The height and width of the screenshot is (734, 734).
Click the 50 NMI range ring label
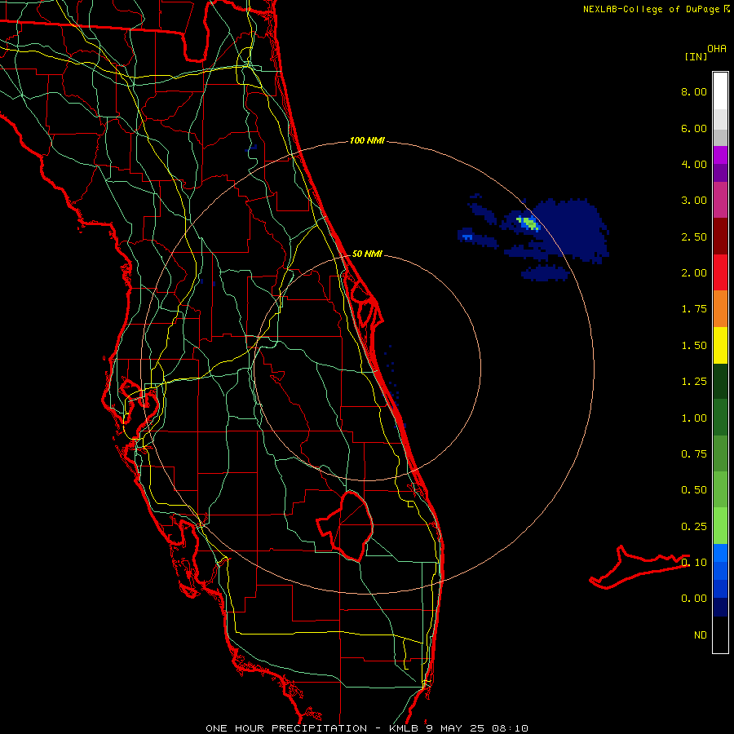coord(367,254)
